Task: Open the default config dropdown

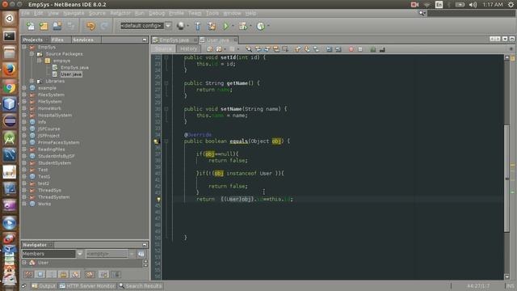Action: 168,25
